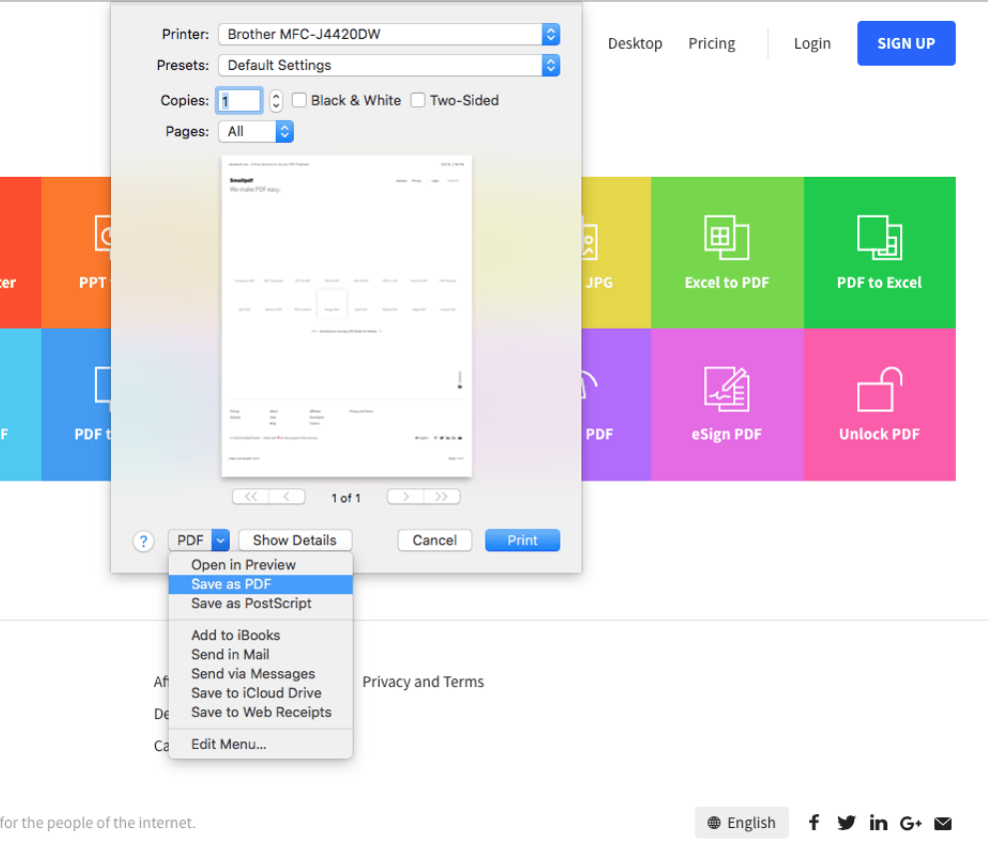The width and height of the screenshot is (988, 842).
Task: Click the Cancel button
Action: tap(435, 540)
